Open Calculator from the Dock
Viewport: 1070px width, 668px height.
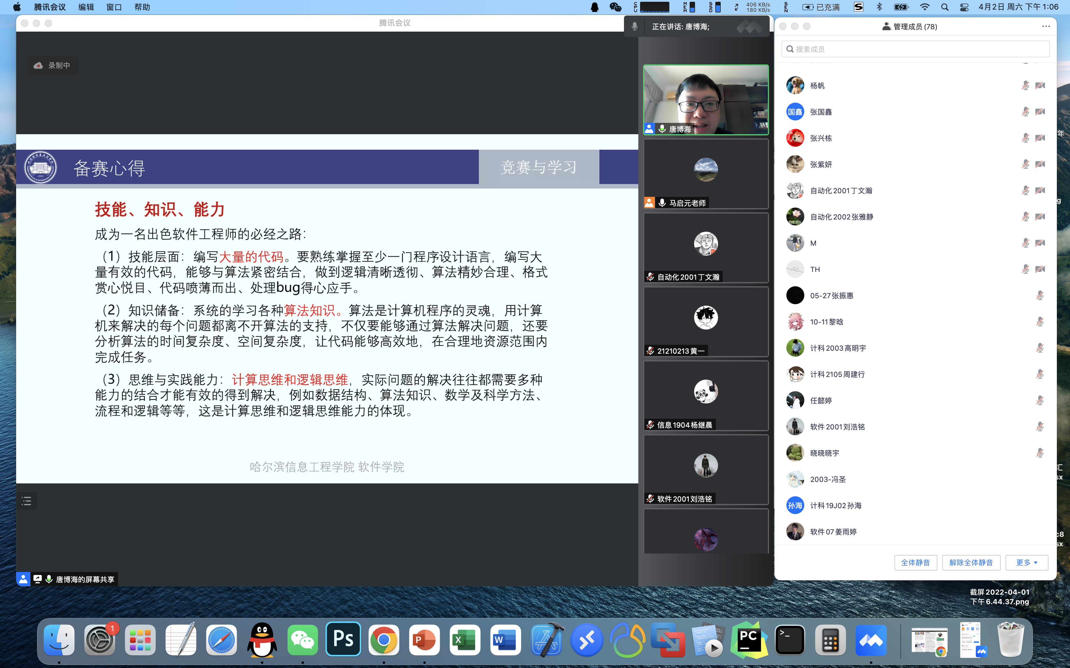tap(830, 640)
